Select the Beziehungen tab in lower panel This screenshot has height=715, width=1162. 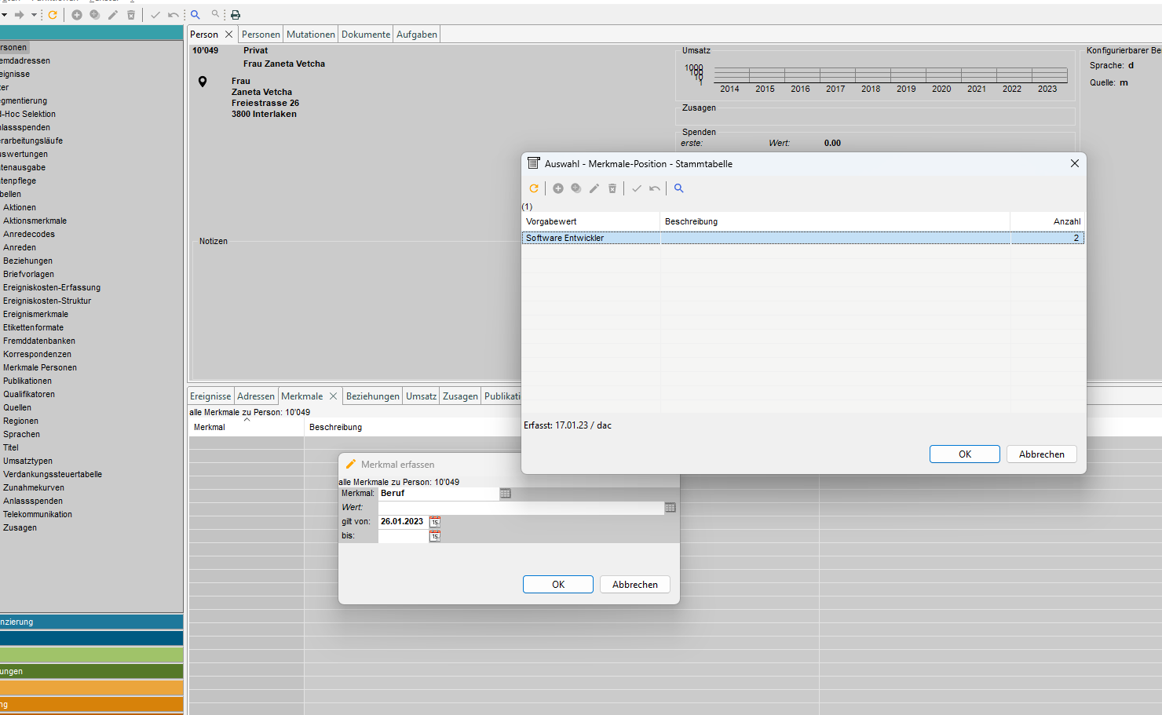[372, 396]
